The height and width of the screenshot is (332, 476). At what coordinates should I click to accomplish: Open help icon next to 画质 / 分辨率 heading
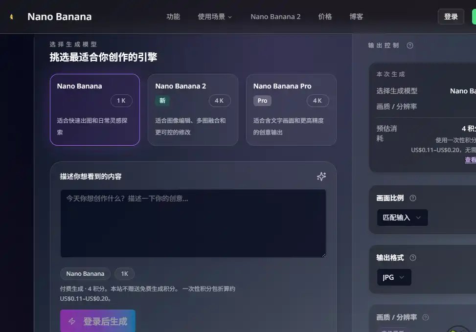[426, 317]
